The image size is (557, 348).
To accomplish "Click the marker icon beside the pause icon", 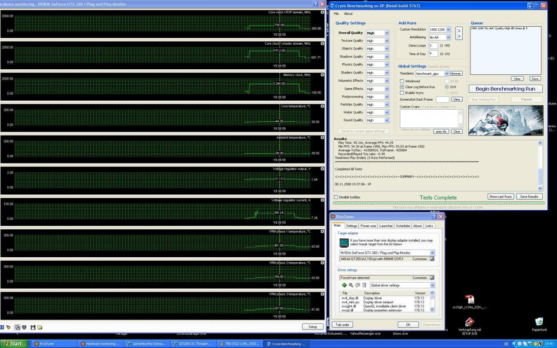I will click(8, 327).
